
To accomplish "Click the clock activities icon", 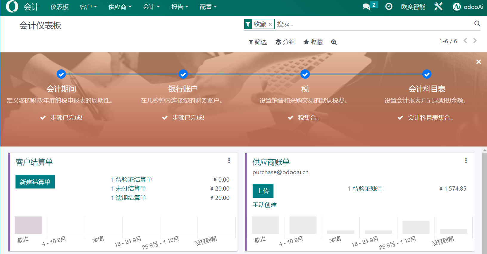I will pyautogui.click(x=389, y=7).
